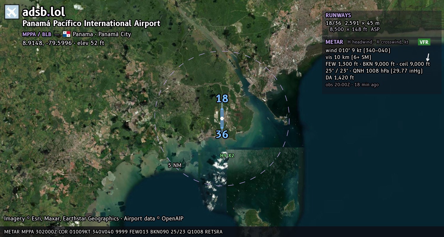Click the vis 10 km (6+ SM) line
The height and width of the screenshot is (237, 444).
tap(348, 57)
